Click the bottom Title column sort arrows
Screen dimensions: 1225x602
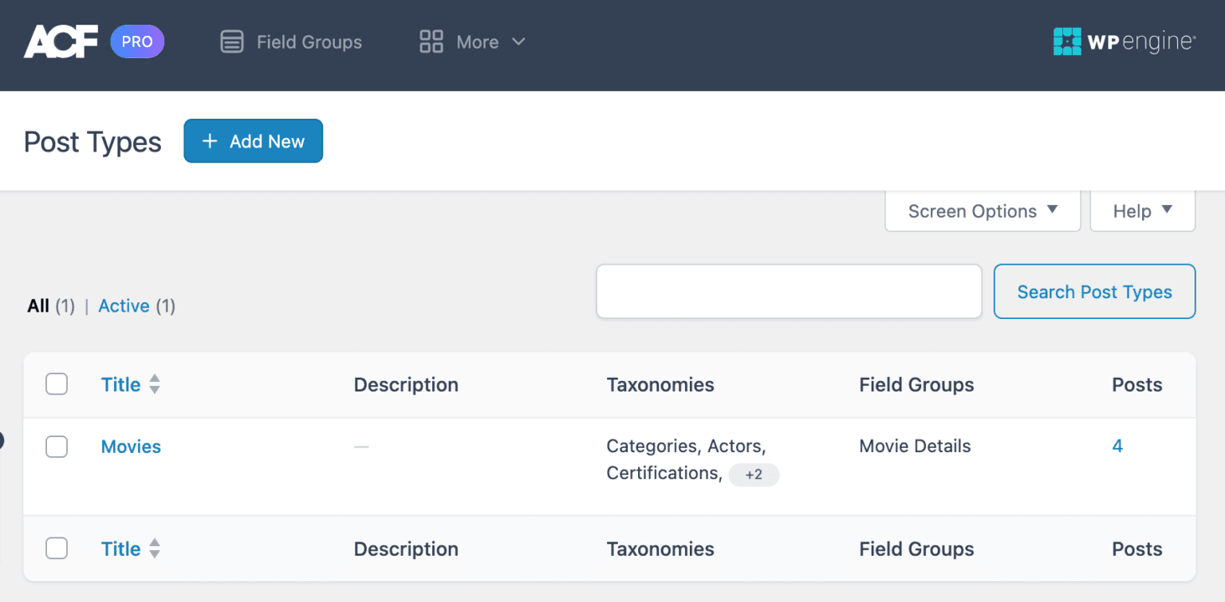pyautogui.click(x=154, y=549)
